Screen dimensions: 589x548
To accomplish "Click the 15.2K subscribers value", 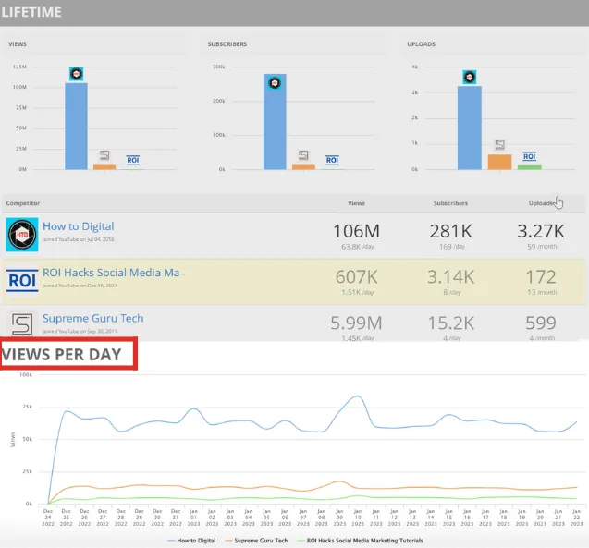I will point(451,323).
